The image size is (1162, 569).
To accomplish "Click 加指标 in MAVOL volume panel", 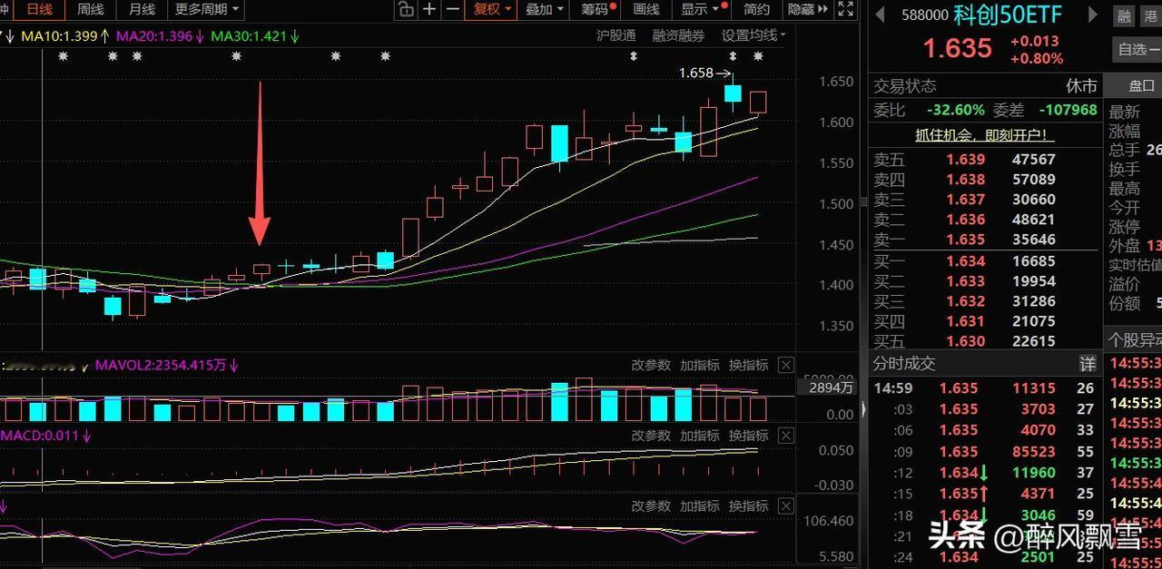I will (700, 365).
